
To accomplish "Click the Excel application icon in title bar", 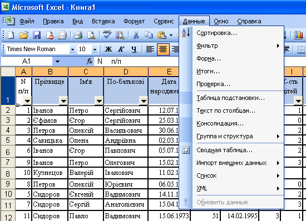I will [x=6, y=7].
